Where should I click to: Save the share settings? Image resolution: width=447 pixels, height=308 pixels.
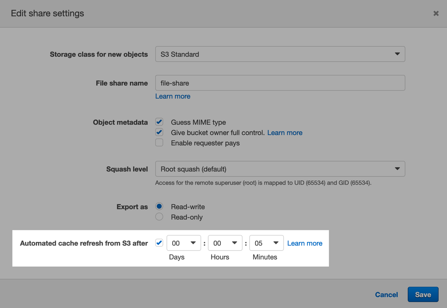pyautogui.click(x=423, y=294)
